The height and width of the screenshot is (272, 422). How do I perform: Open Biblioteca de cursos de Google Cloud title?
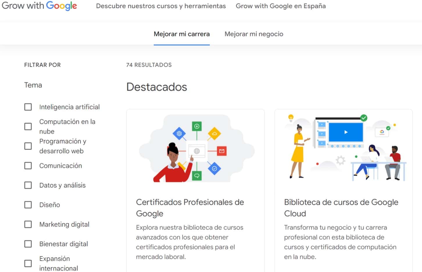coord(341,208)
